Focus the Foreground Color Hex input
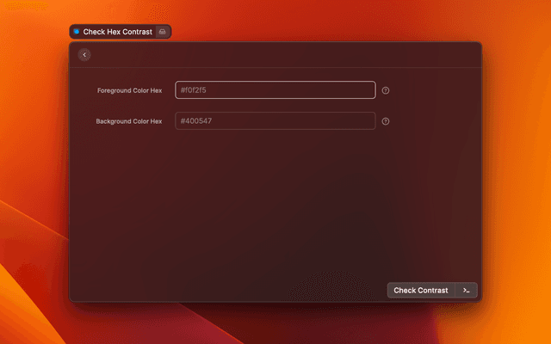Screen dimensions: 551x344 point(275,90)
